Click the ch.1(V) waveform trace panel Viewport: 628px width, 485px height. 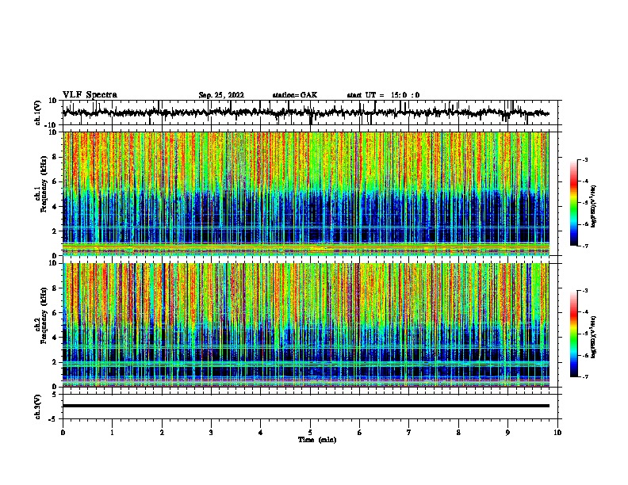pyautogui.click(x=312, y=113)
